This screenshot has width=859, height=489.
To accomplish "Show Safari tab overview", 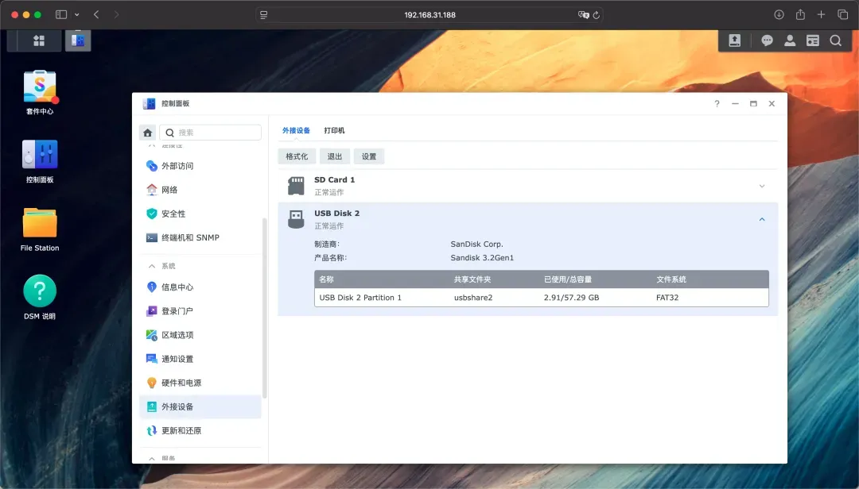I will tap(842, 15).
